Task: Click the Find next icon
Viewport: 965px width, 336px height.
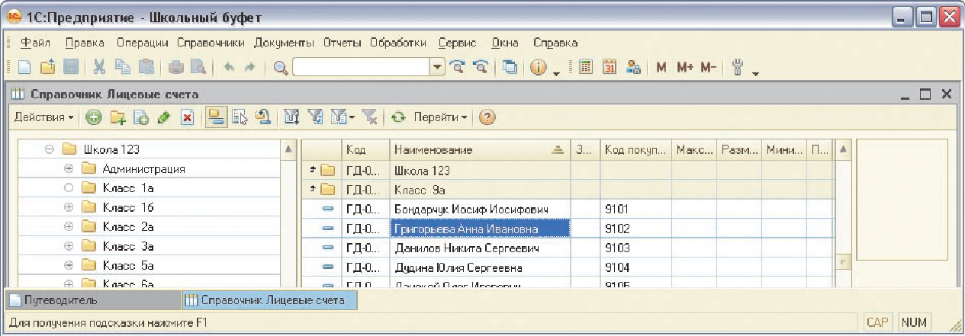Action: pos(458,67)
